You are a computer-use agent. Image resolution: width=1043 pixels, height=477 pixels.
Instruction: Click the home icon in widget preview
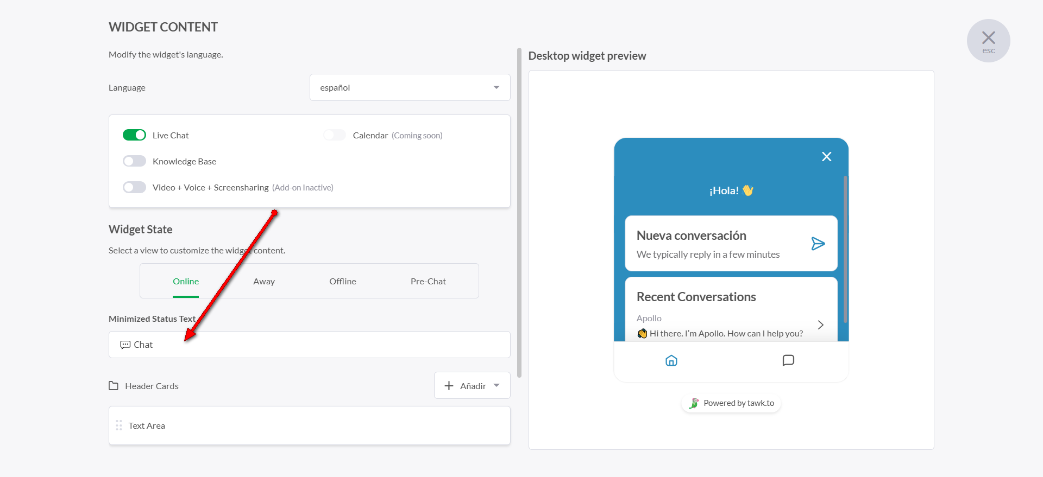(671, 361)
